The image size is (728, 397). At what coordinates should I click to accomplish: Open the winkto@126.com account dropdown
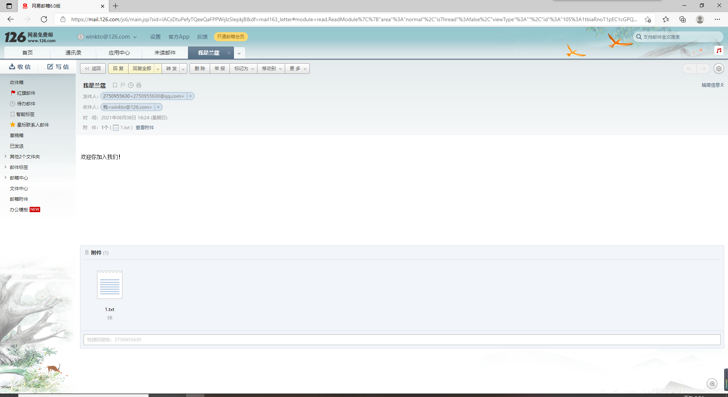coord(135,37)
